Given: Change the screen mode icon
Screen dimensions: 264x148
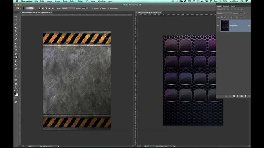Looking at the screenshot, I should (16, 102).
